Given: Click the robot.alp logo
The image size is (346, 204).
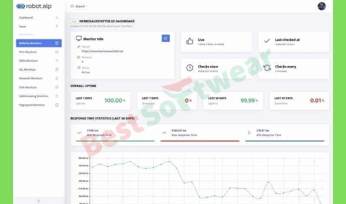Looking at the screenshot, I should pyautogui.click(x=34, y=6).
